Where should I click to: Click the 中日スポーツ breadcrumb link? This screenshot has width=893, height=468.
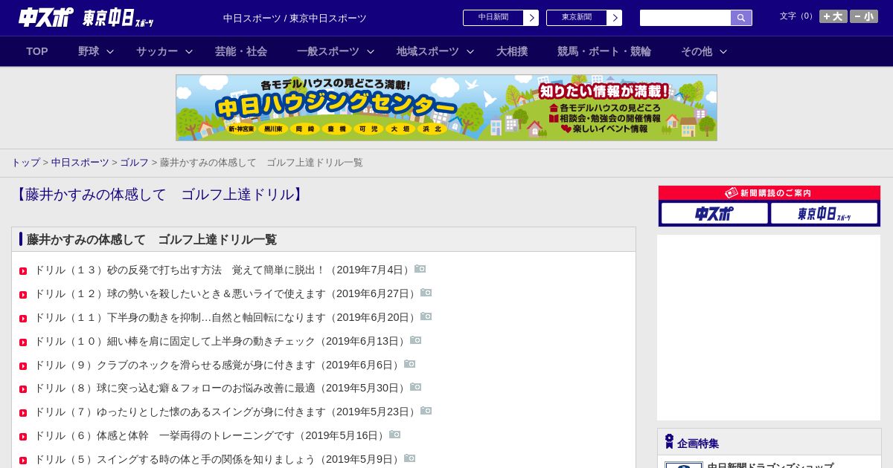point(80,163)
